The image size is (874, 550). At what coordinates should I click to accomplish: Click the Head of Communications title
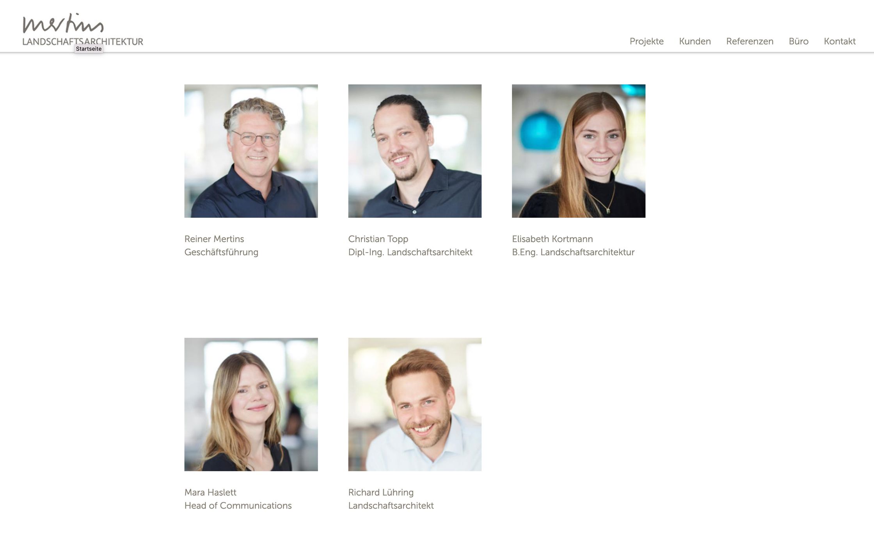click(238, 506)
